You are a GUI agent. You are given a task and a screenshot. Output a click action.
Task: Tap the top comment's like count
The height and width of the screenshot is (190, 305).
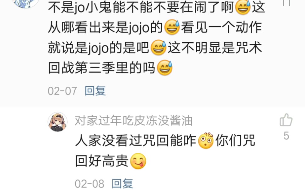[286, 3]
